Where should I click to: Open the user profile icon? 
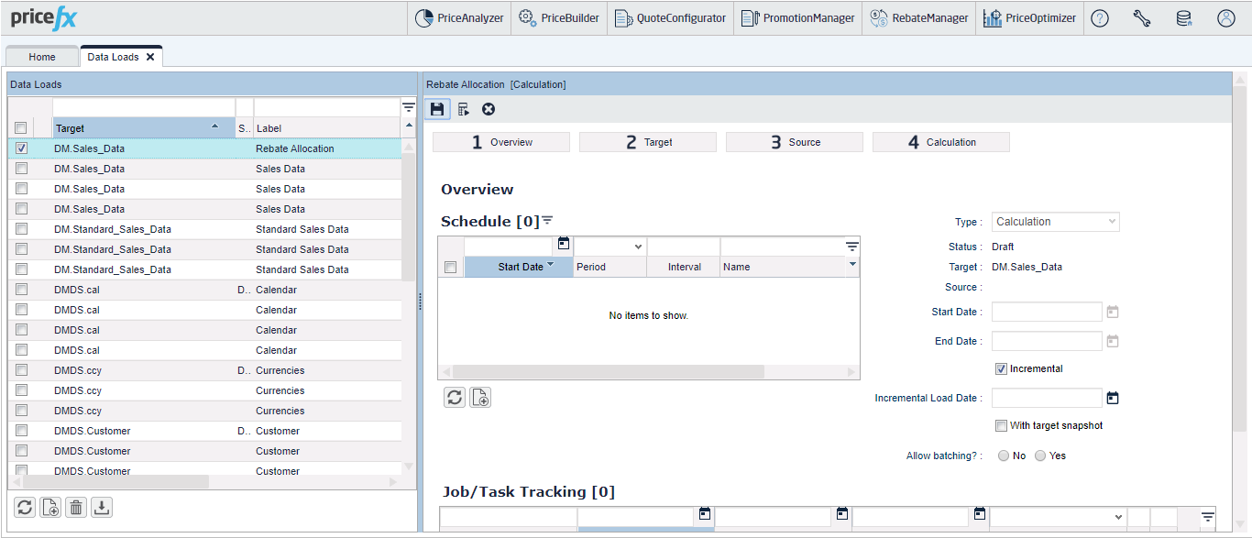[1226, 18]
